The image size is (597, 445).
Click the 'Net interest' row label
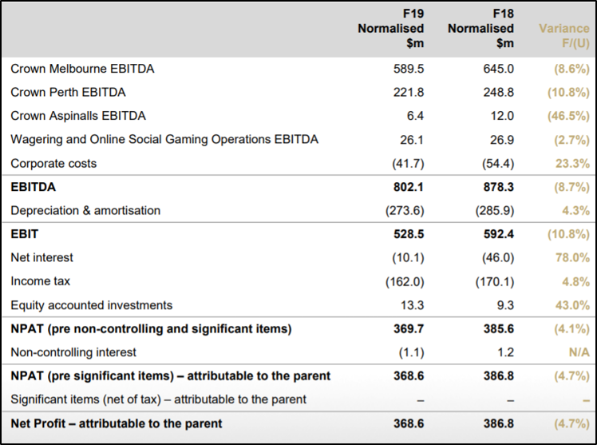click(x=42, y=257)
